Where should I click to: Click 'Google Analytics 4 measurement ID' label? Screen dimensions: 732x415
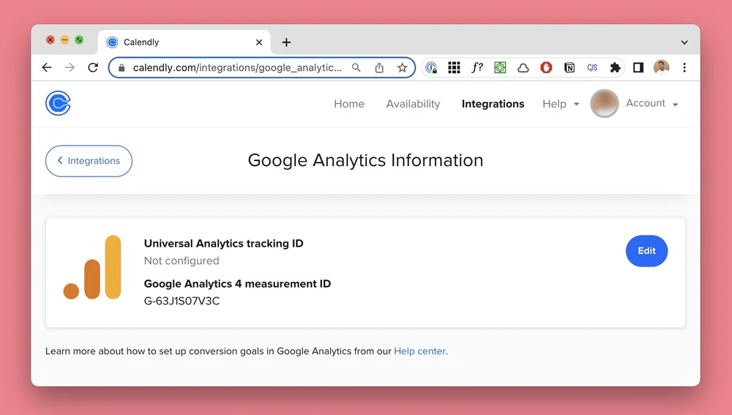(237, 284)
